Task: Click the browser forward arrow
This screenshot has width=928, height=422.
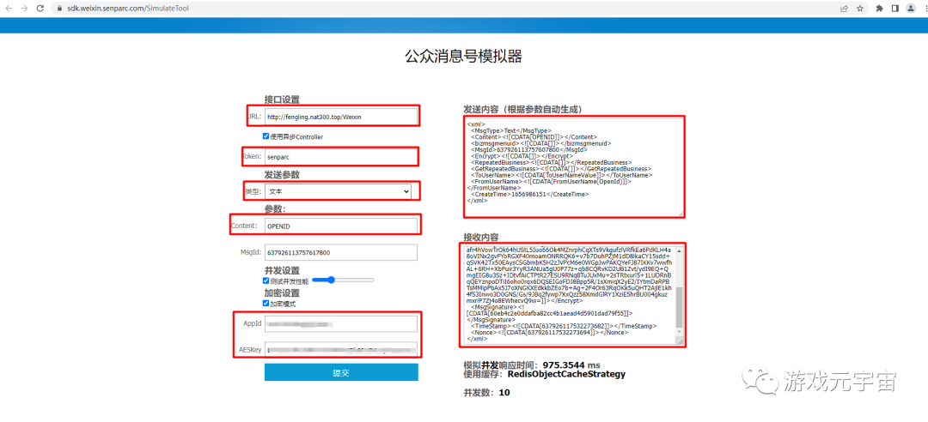Action: [24, 9]
